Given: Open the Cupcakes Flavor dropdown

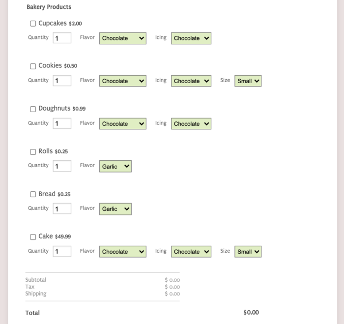Looking at the screenshot, I should tap(122, 38).
